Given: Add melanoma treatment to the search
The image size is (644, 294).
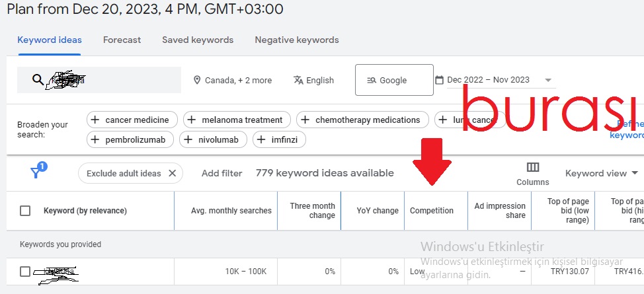Looking at the screenshot, I should coord(237,120).
